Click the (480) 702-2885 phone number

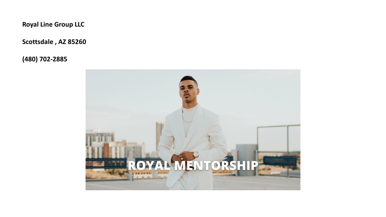click(44, 59)
